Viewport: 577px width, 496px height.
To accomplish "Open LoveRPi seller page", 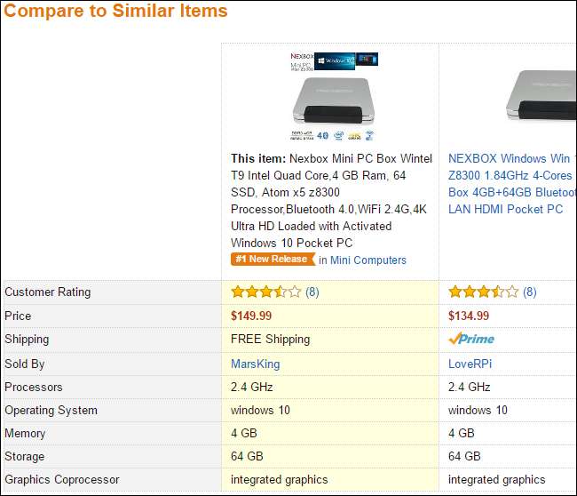I will pos(470,364).
